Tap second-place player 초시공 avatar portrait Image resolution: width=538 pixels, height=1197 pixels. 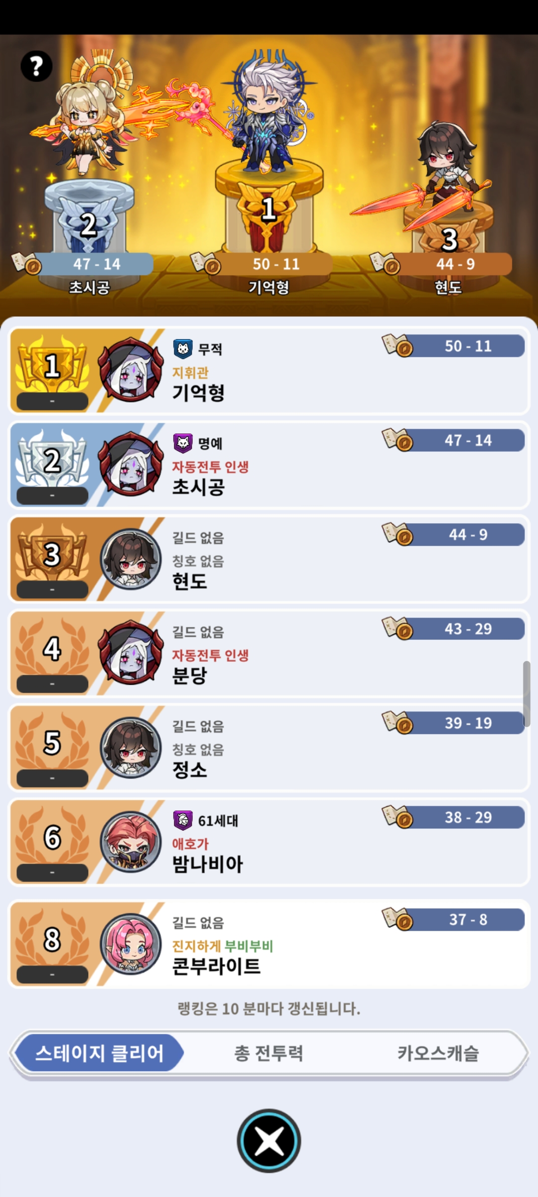tap(131, 464)
